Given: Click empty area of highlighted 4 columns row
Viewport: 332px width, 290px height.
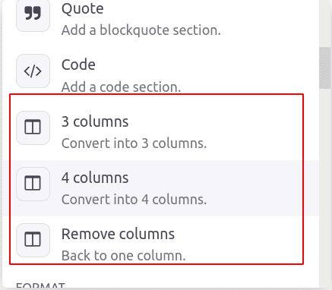Looking at the screenshot, I should coord(253,188).
